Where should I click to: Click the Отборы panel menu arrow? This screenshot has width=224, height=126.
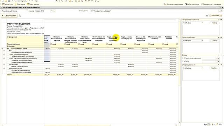(x=222, y=55)
